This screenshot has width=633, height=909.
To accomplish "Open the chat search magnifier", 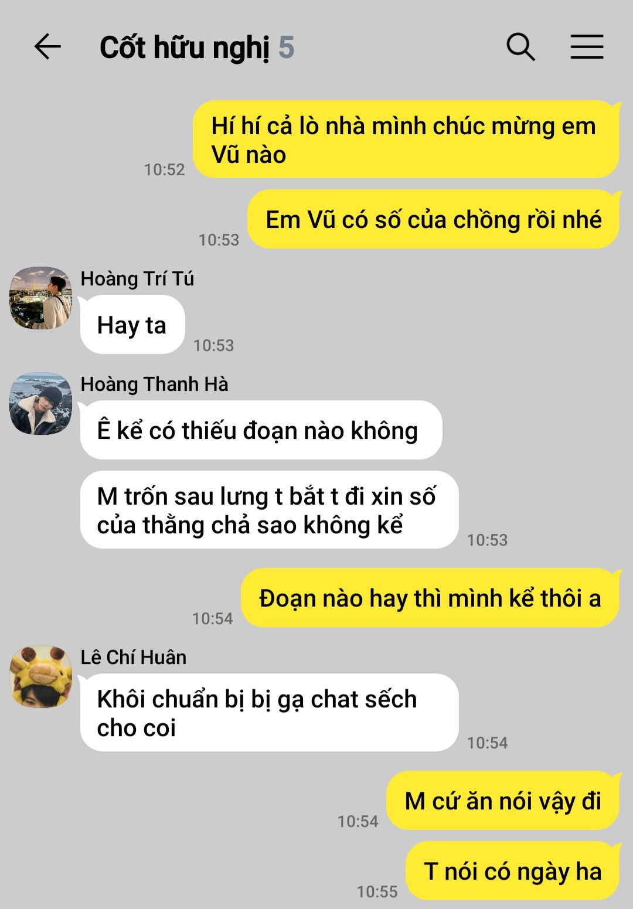I will (520, 47).
